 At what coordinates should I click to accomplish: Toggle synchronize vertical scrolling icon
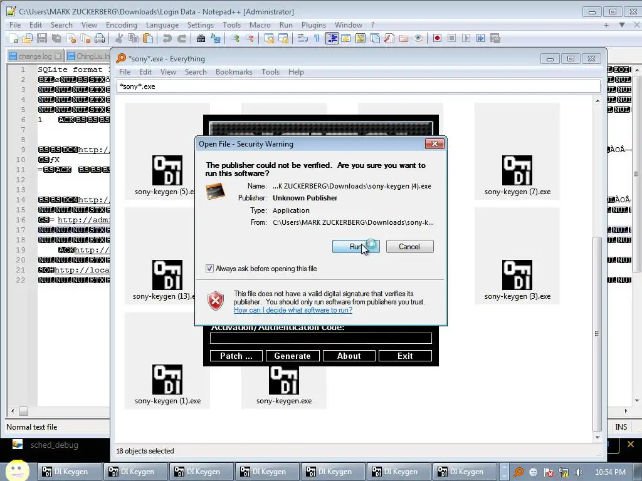(x=268, y=38)
